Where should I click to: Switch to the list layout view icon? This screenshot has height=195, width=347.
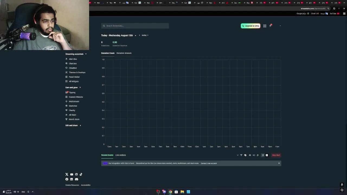(267, 155)
